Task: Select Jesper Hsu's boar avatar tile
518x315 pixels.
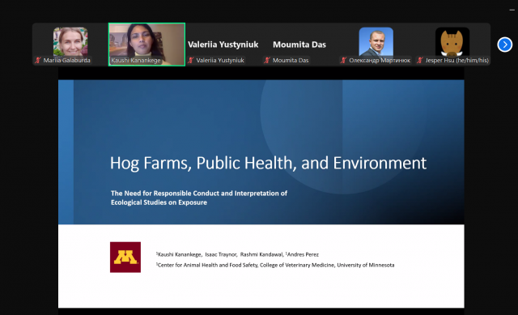Action: (452, 45)
